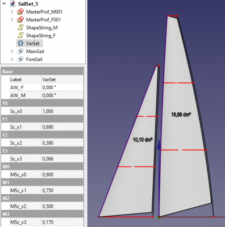Click the MasterProf_M001 sketch icon
The height and width of the screenshot is (227, 225).
pyautogui.click(x=20, y=12)
